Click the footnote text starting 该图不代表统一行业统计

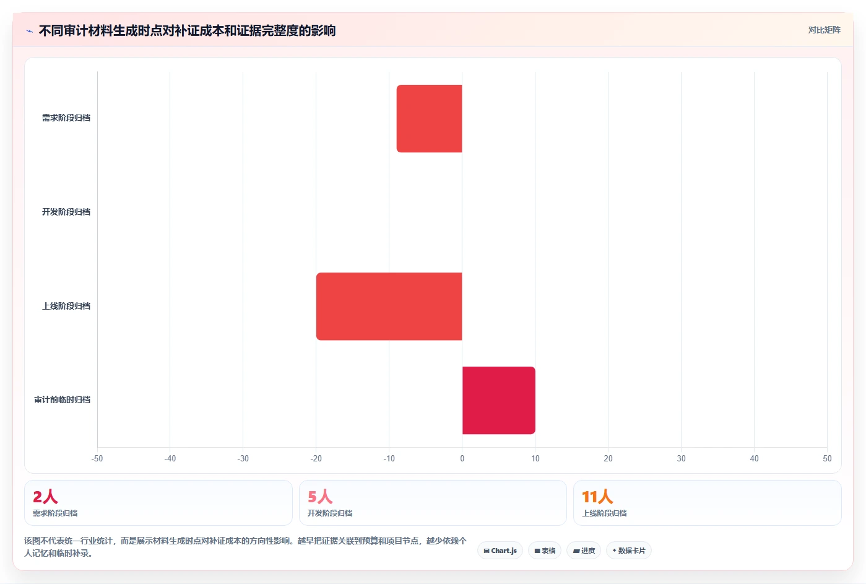click(246, 547)
